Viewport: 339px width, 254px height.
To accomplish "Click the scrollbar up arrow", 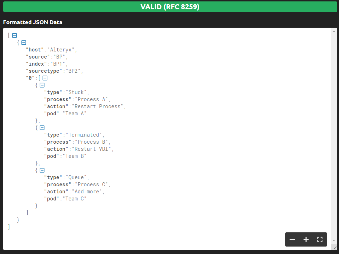I will pos(334,31).
